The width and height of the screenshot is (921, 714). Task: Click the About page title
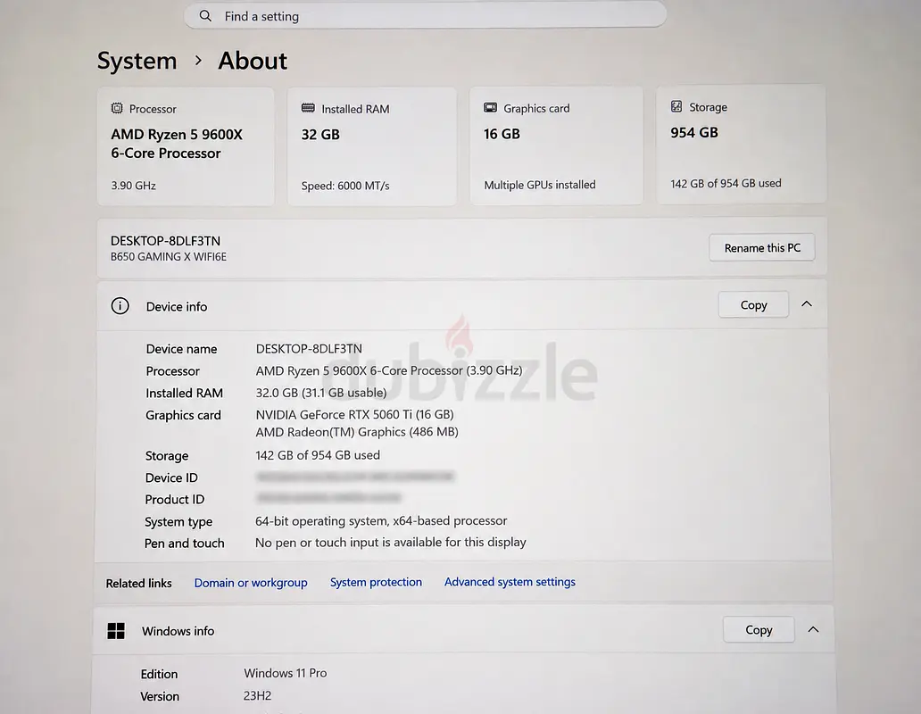(x=253, y=61)
